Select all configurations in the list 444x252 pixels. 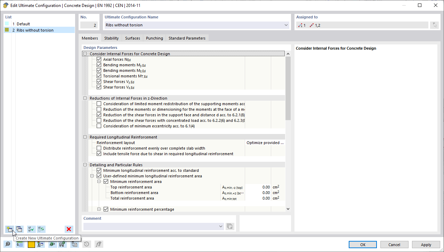(31, 229)
